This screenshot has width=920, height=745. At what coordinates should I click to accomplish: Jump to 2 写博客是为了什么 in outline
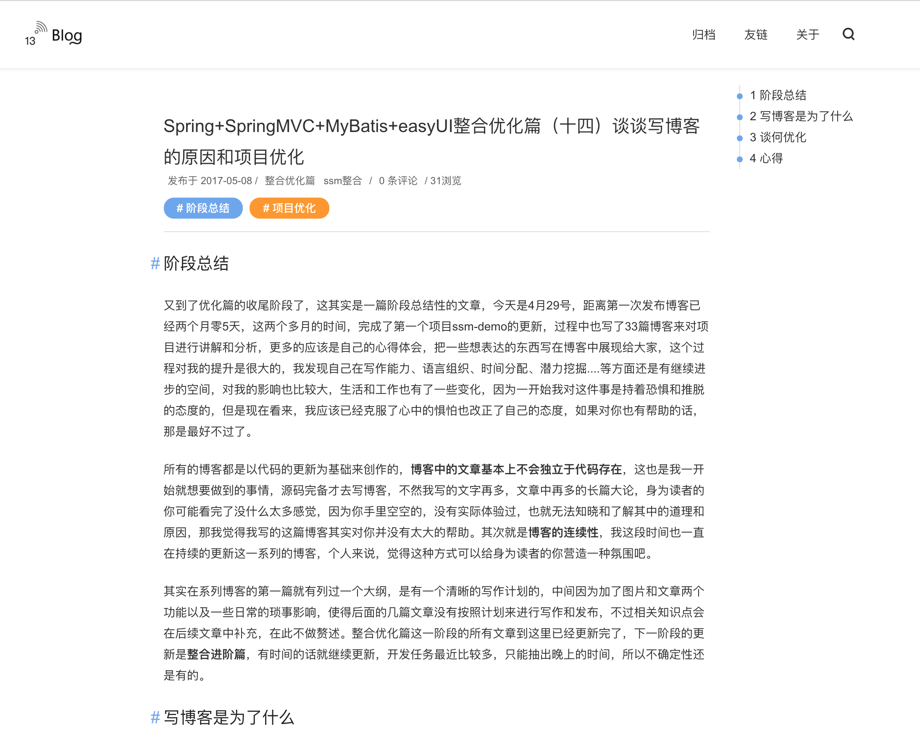coord(801,116)
